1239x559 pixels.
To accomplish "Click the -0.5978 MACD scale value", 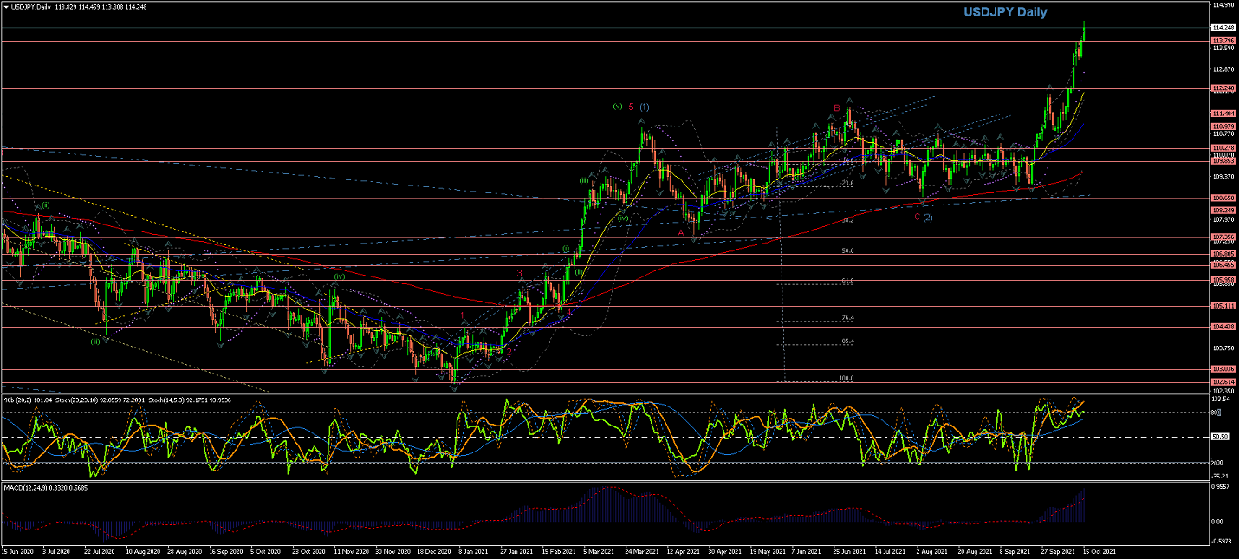I will coord(1222,543).
